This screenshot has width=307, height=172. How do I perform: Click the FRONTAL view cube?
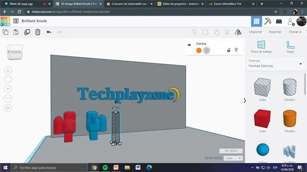15,52
